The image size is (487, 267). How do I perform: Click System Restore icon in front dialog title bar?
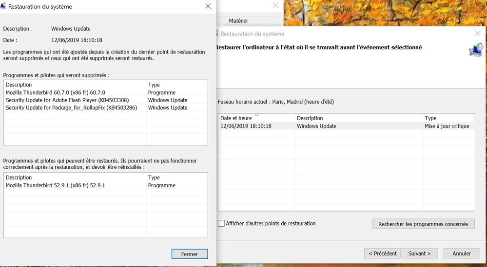3,6
